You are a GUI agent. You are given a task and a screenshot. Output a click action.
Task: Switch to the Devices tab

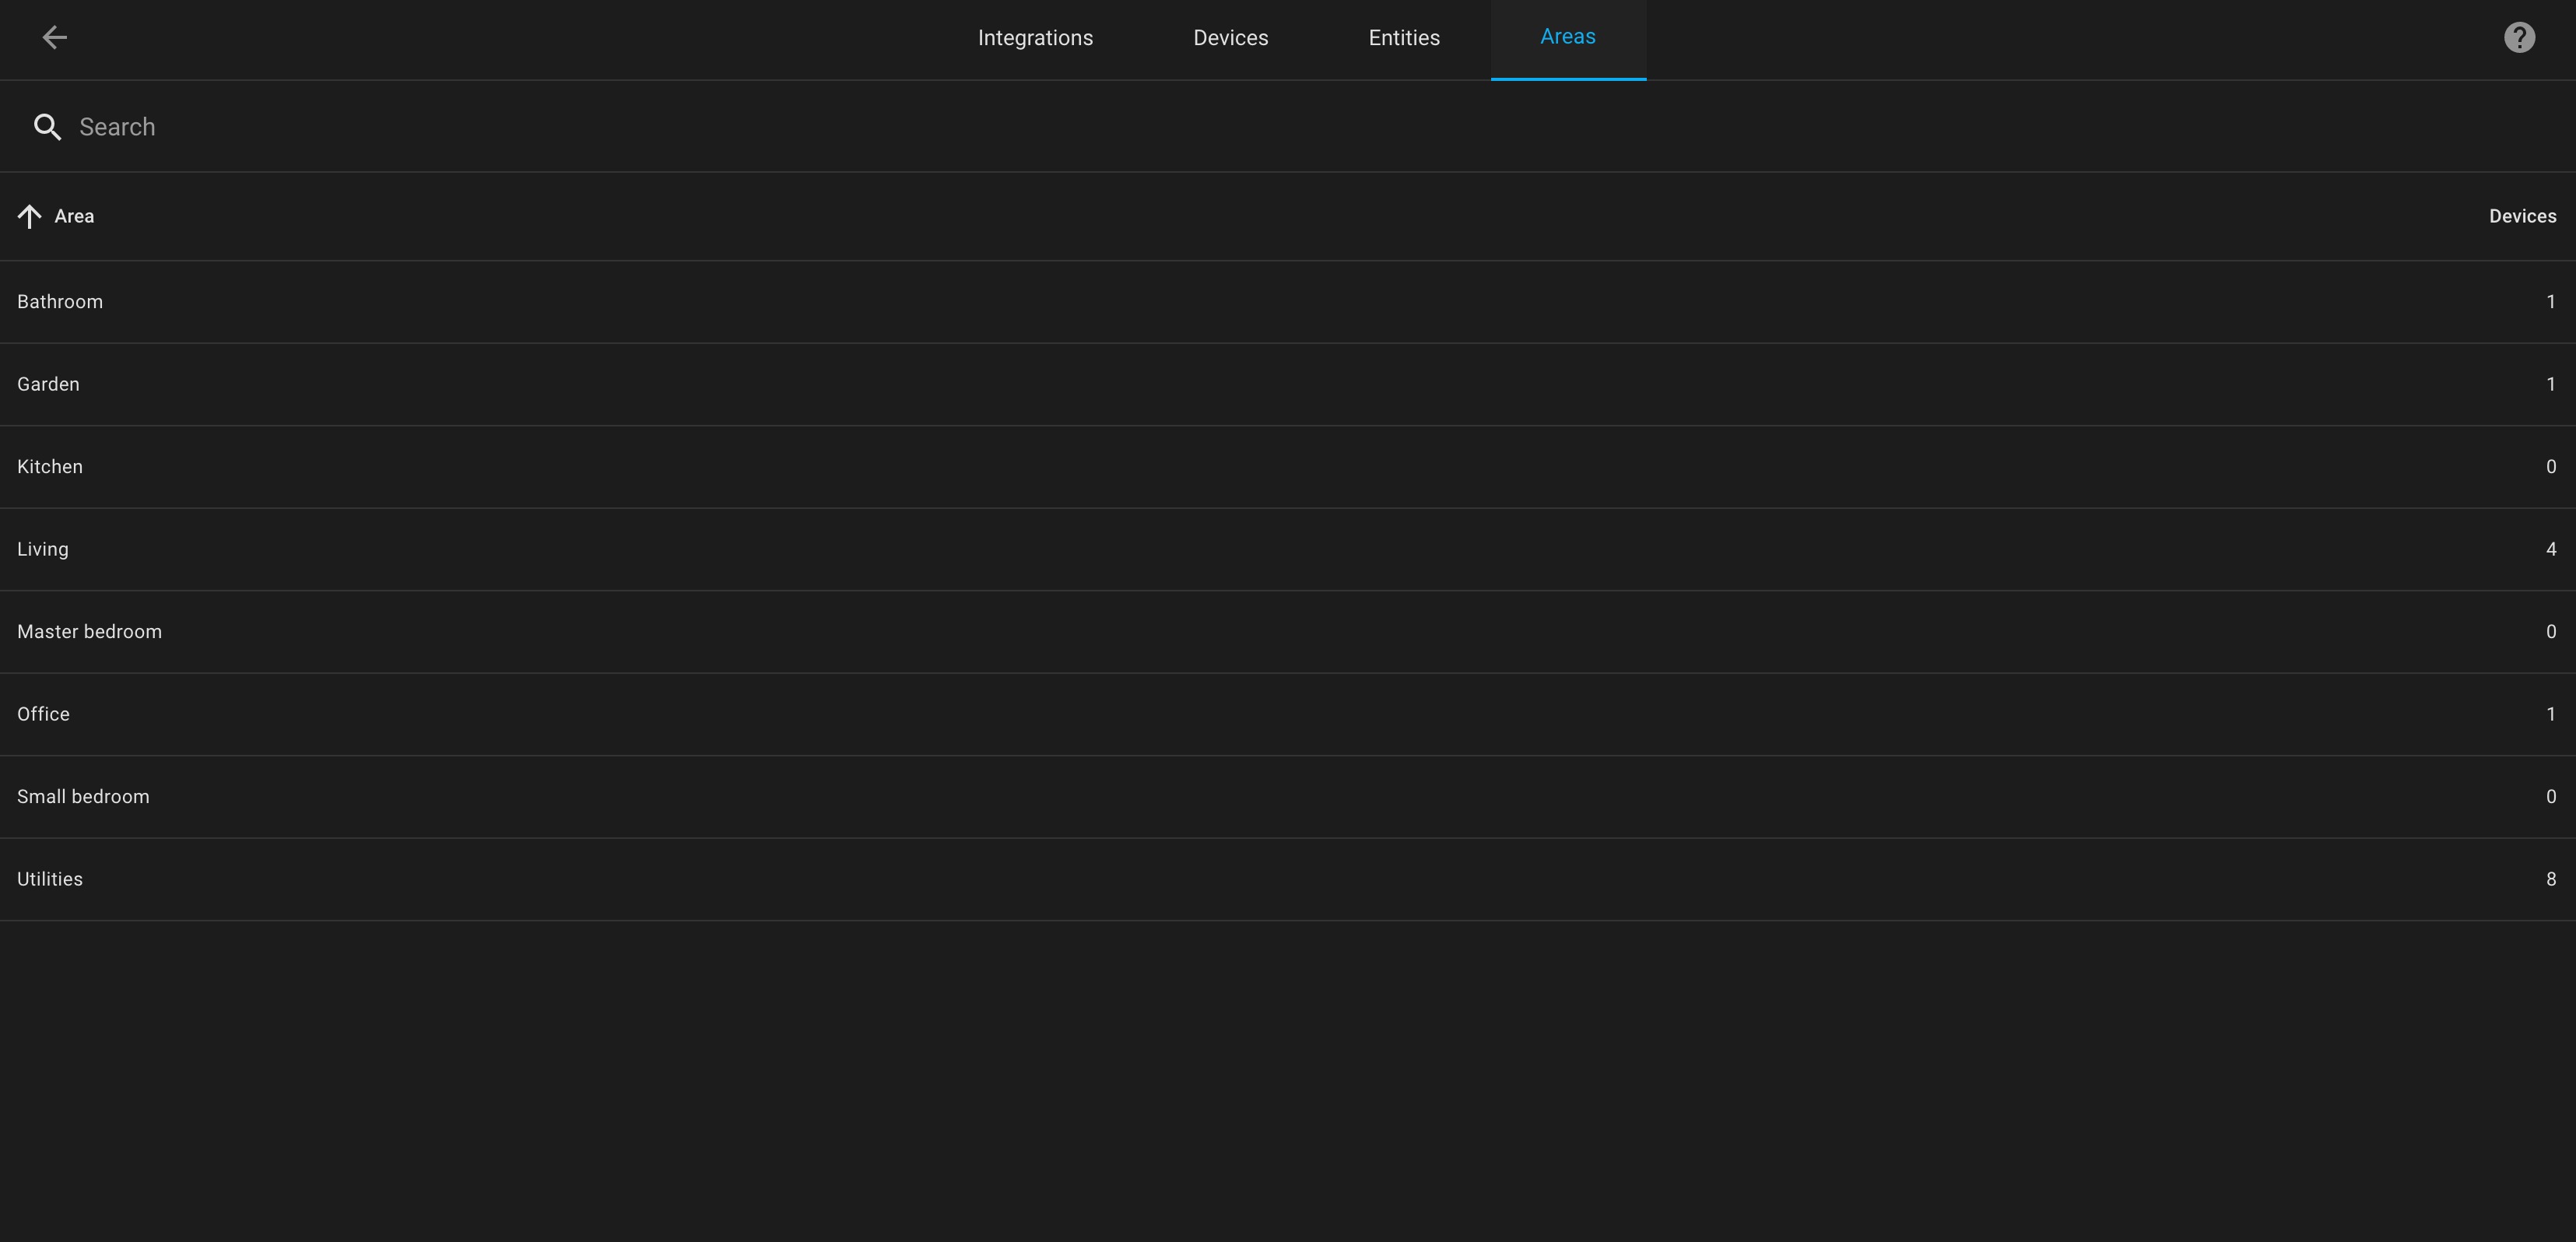coord(1230,38)
